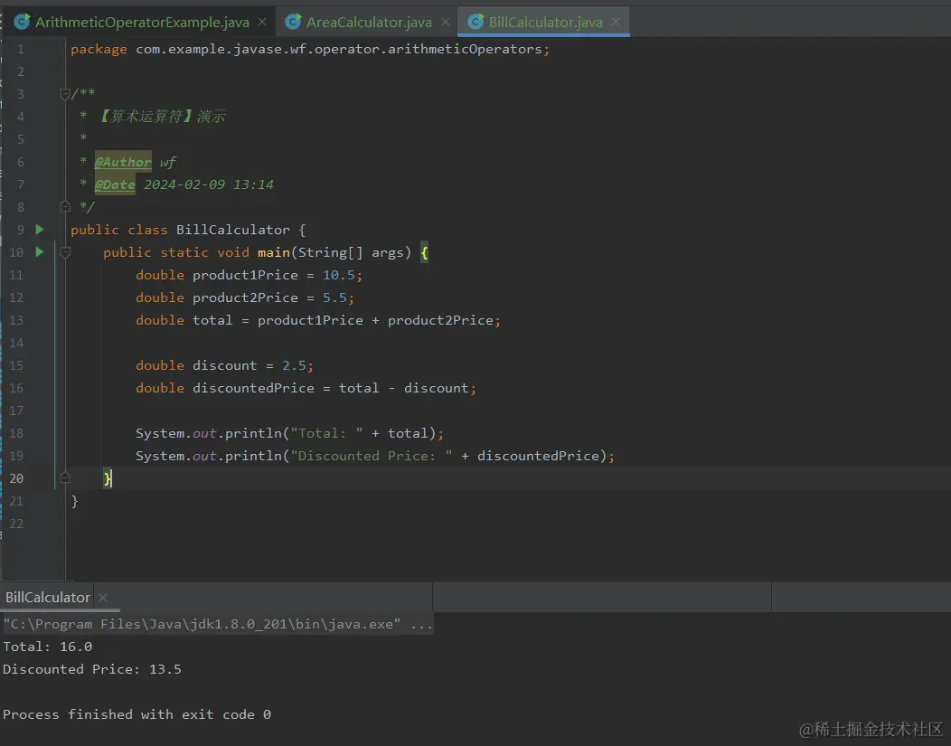Click line number 22 in the gutter
Screen dimensions: 951x746
point(16,524)
